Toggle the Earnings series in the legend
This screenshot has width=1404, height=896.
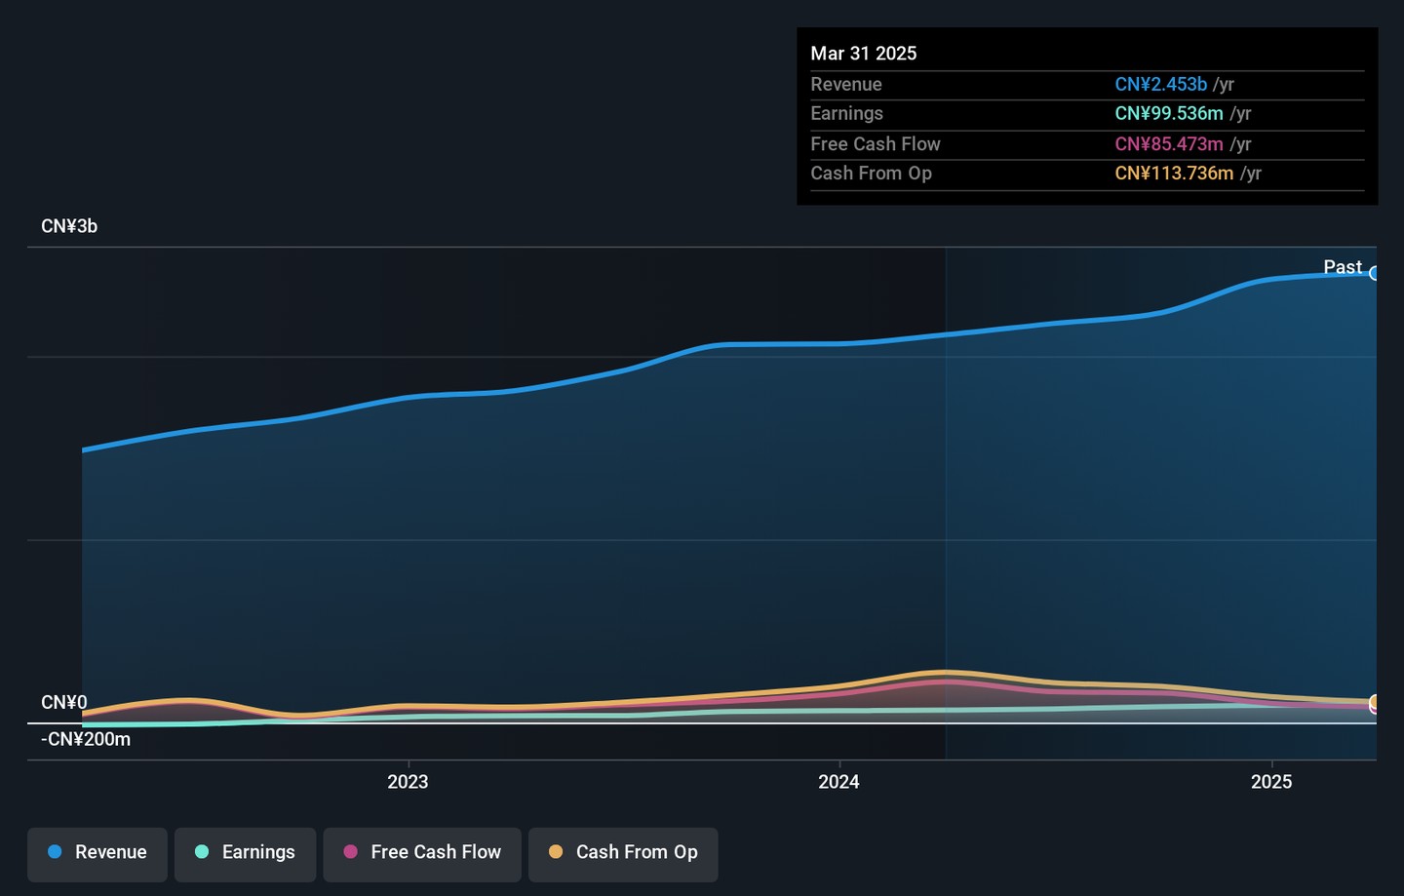pyautogui.click(x=245, y=853)
